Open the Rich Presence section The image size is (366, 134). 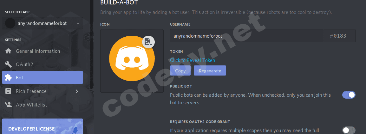click(42, 91)
